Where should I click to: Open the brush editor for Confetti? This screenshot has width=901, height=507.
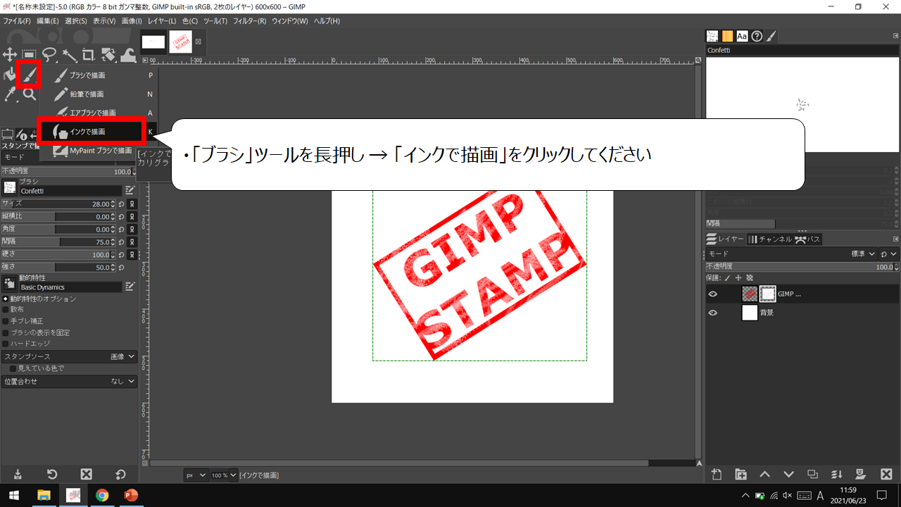pyautogui.click(x=130, y=190)
